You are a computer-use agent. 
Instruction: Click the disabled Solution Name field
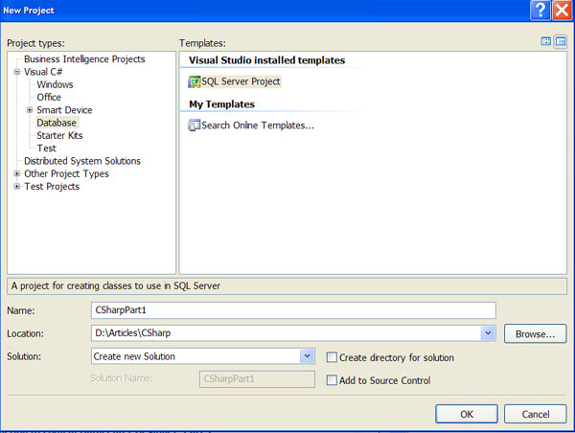[257, 378]
